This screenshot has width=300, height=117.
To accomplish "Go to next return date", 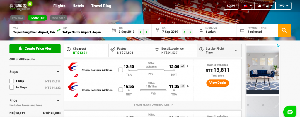I will click(190, 32).
